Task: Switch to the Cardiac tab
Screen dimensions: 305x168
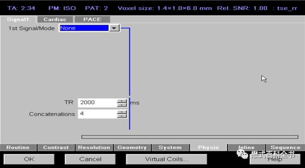Action: click(55, 19)
